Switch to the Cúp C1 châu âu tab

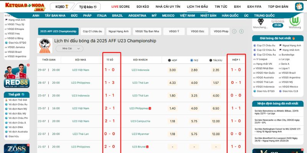pyautogui.click(x=92, y=31)
